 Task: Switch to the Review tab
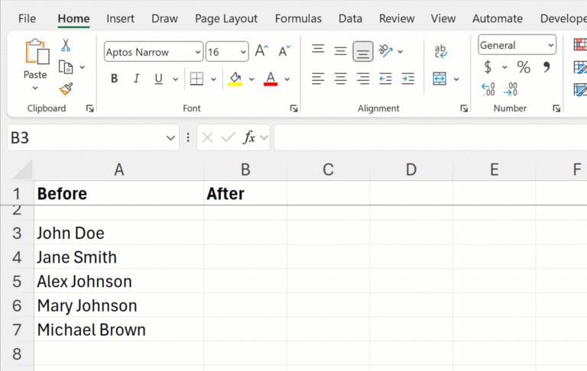[397, 18]
